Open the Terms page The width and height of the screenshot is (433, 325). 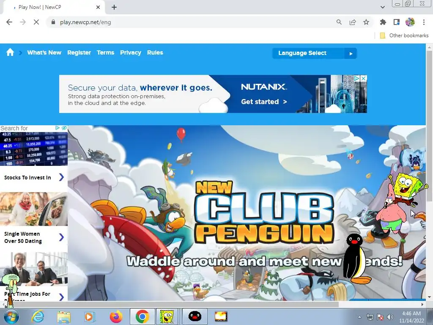105,52
